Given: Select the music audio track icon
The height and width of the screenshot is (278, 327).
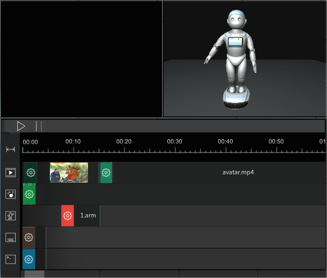Looking at the screenshot, I should [x=11, y=194].
